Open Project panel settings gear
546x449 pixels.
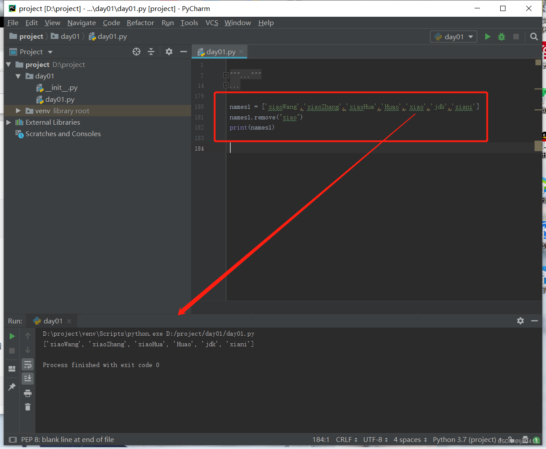point(169,52)
